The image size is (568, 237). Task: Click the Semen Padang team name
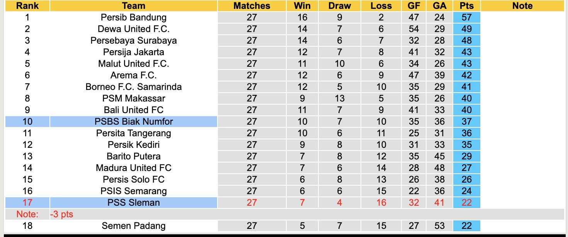pyautogui.click(x=133, y=226)
